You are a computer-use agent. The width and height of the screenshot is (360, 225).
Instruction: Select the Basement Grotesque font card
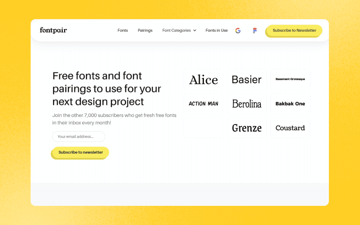290,79
